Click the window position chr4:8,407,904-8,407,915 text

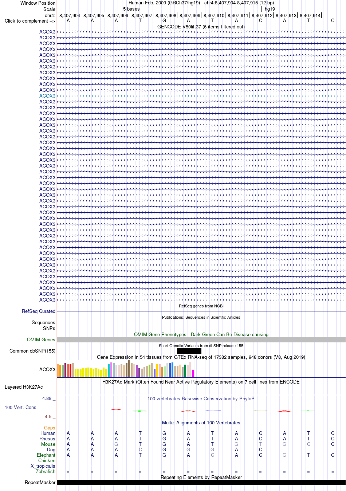(x=239, y=3)
